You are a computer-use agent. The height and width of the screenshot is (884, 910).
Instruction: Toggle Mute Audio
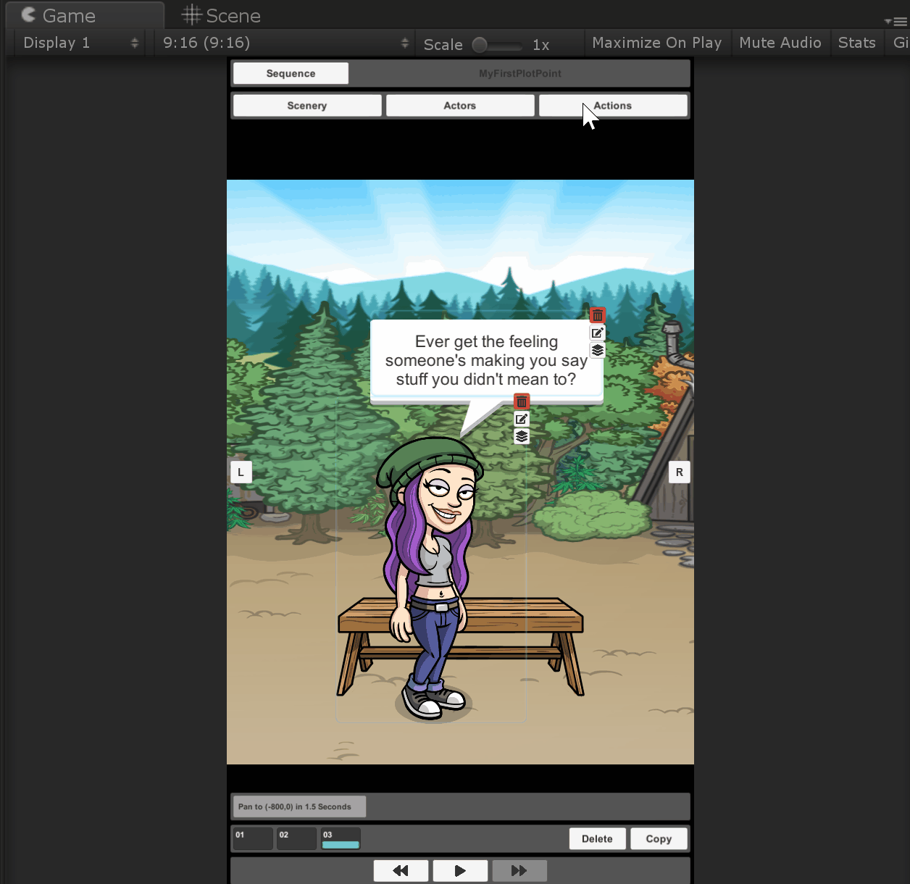pos(781,42)
